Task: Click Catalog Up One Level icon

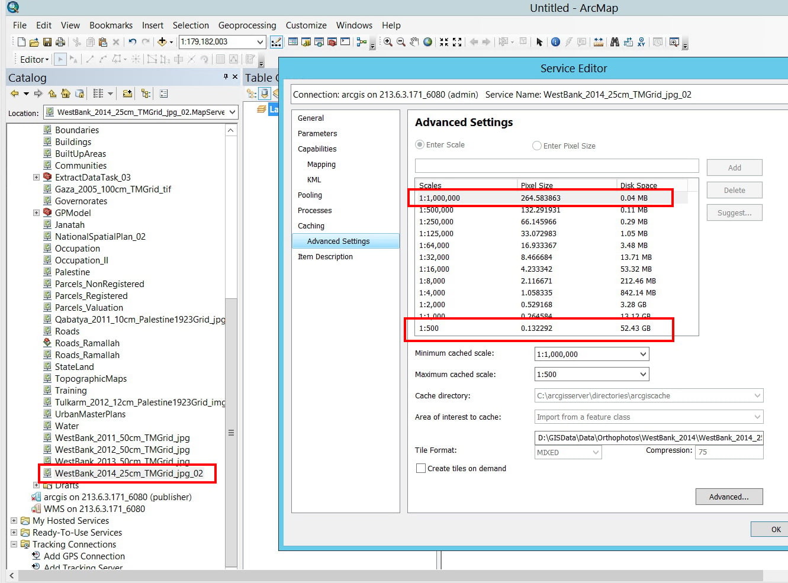Action: tap(53, 94)
